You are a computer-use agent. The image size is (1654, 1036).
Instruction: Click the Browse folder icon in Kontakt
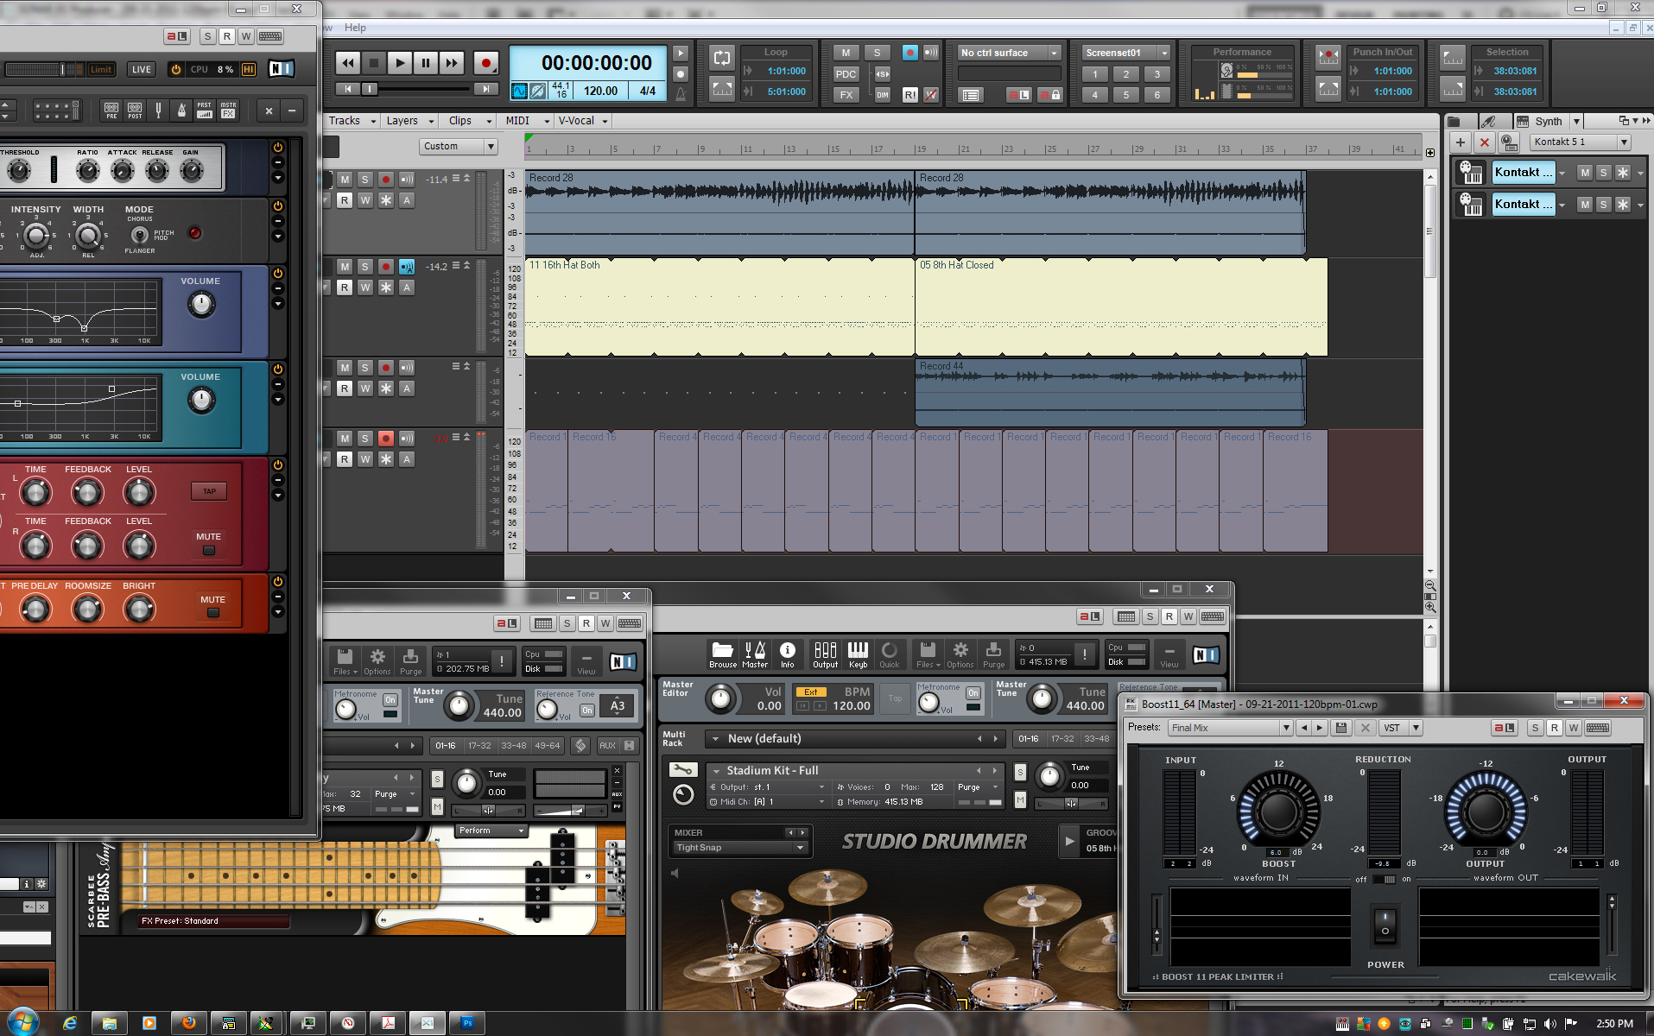point(723,654)
